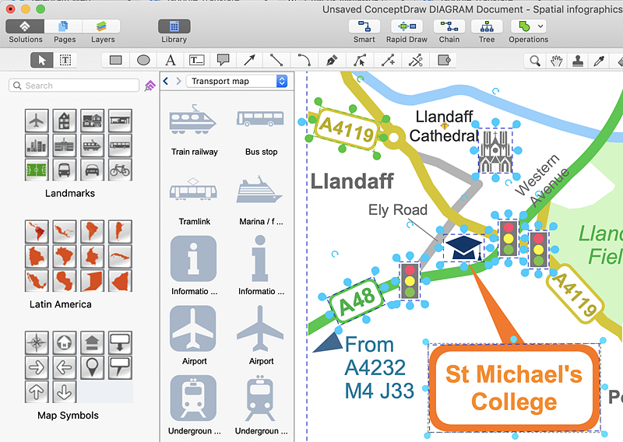Screen dimensions: 623x442
Task: Open the Map Symbols library thumbnail
Action: pyautogui.click(x=79, y=367)
